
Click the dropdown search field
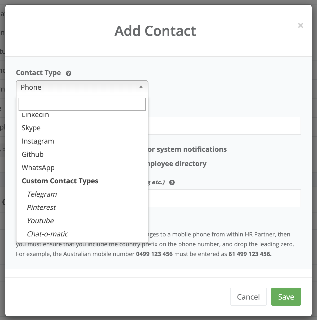point(82,104)
